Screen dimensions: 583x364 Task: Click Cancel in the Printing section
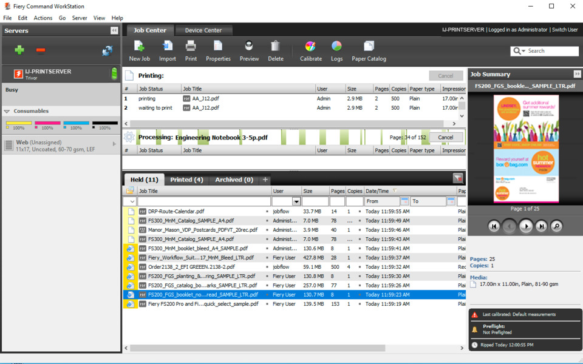pyautogui.click(x=445, y=76)
